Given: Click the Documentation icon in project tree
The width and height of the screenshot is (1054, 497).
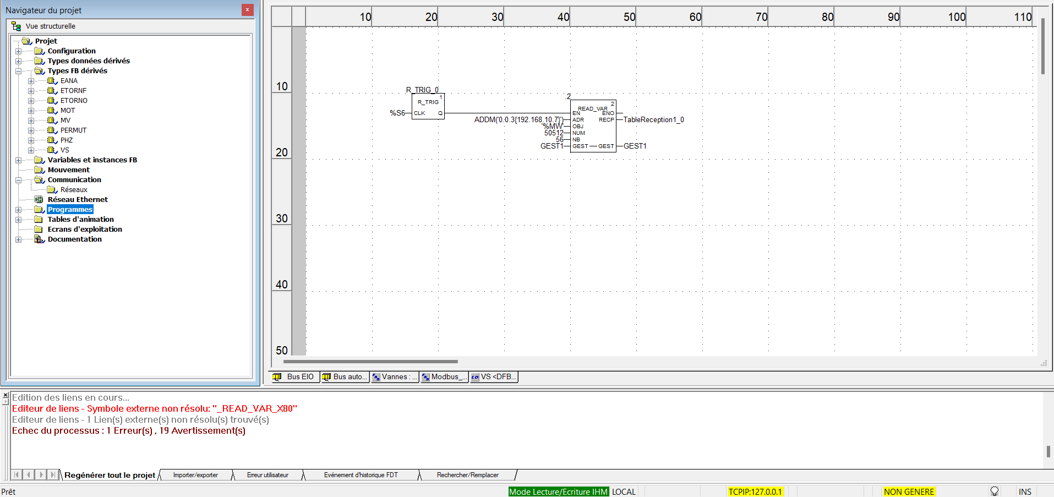Looking at the screenshot, I should tap(39, 239).
